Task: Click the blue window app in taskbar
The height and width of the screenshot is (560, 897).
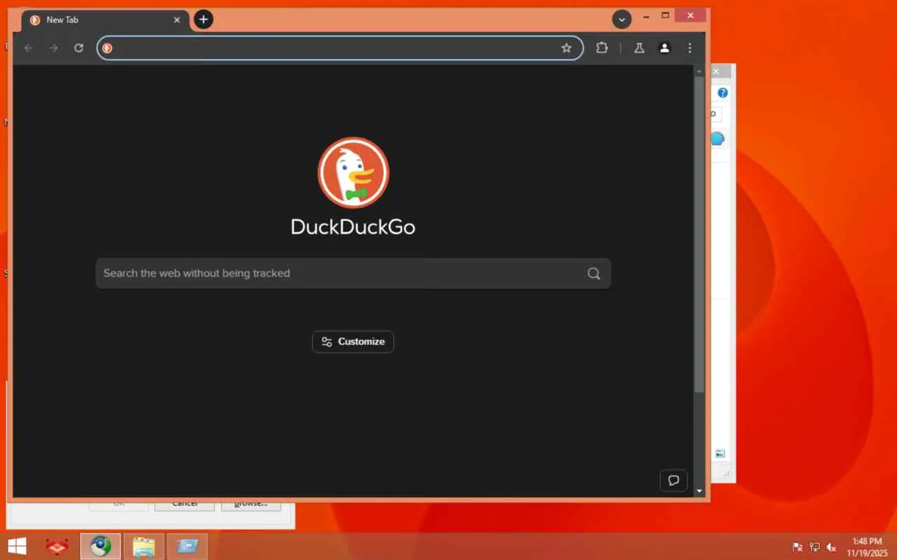Action: point(187,546)
